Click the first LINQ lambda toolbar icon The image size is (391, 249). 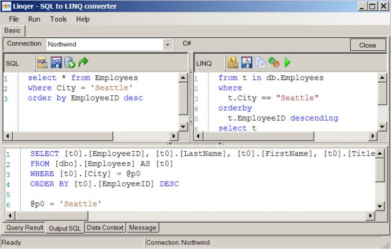coord(233,62)
